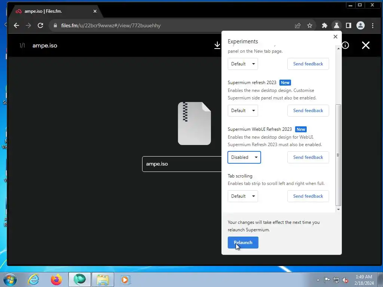Reload the current page

point(40,25)
